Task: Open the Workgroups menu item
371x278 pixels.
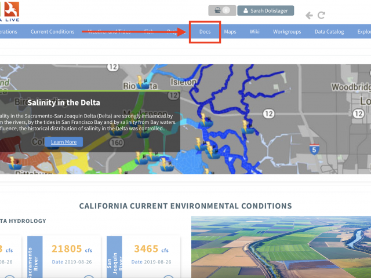Action: coord(287,32)
